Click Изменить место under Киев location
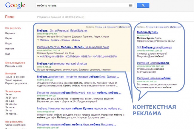This screenshot has width=194, height=129. (14, 66)
